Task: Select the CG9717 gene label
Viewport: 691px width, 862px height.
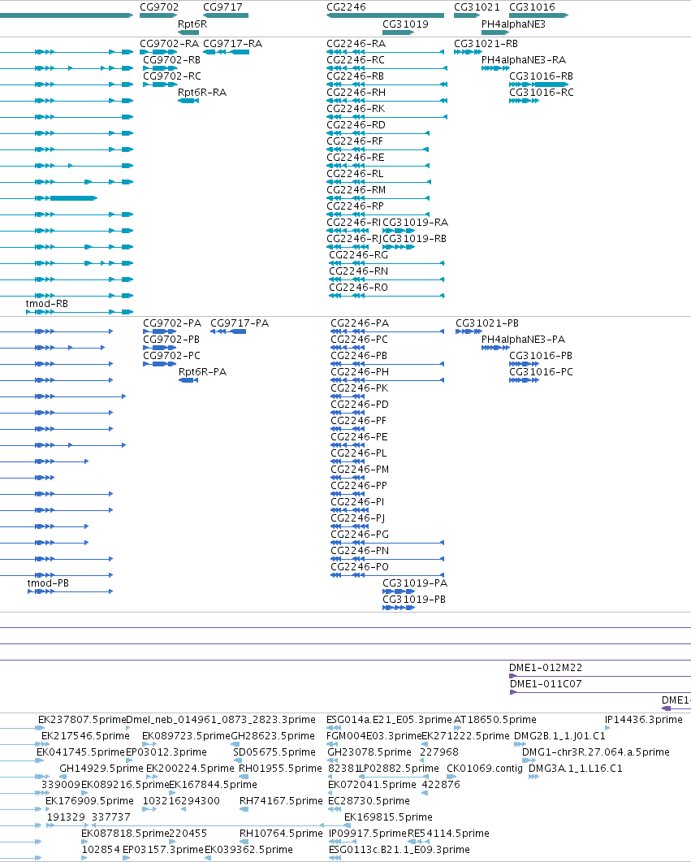Action: click(x=222, y=7)
